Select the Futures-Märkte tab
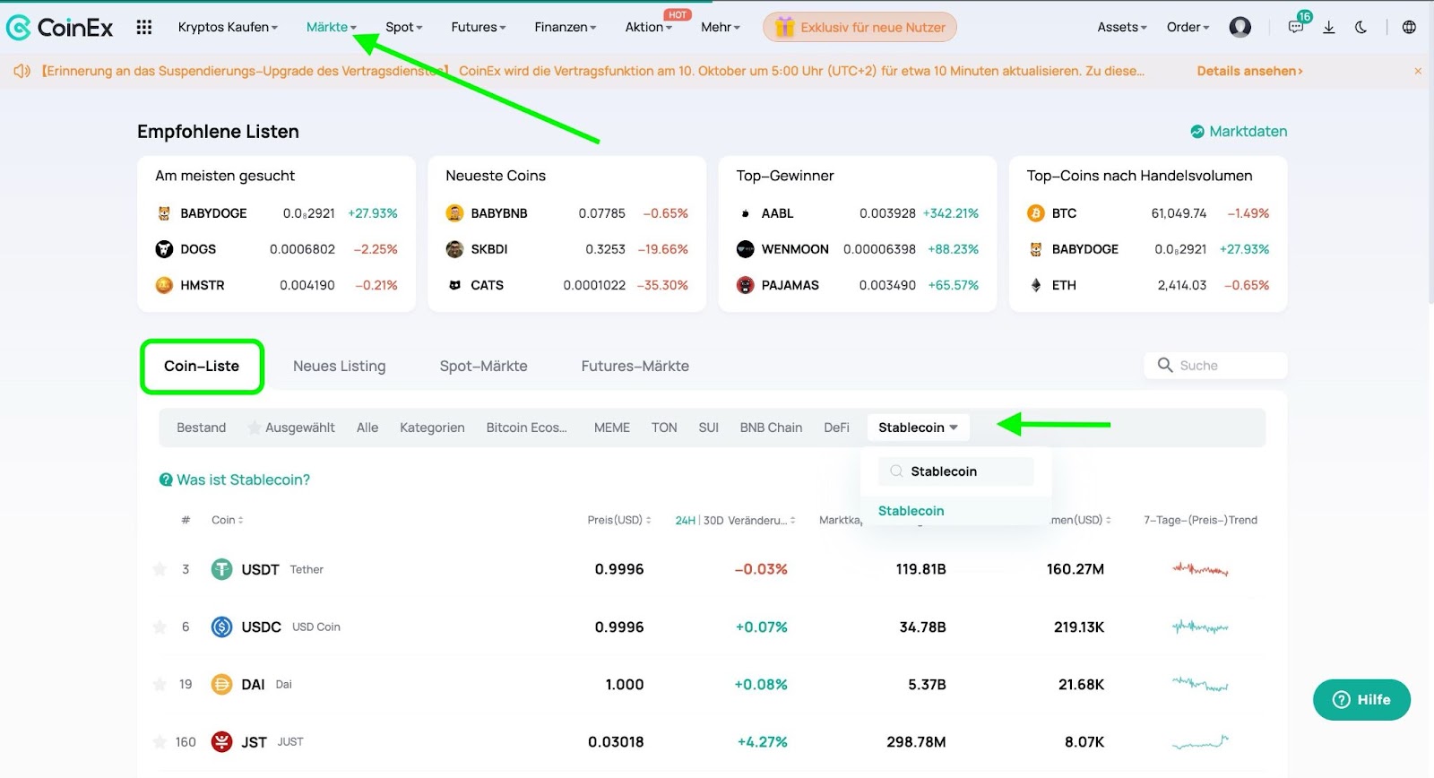 635,366
